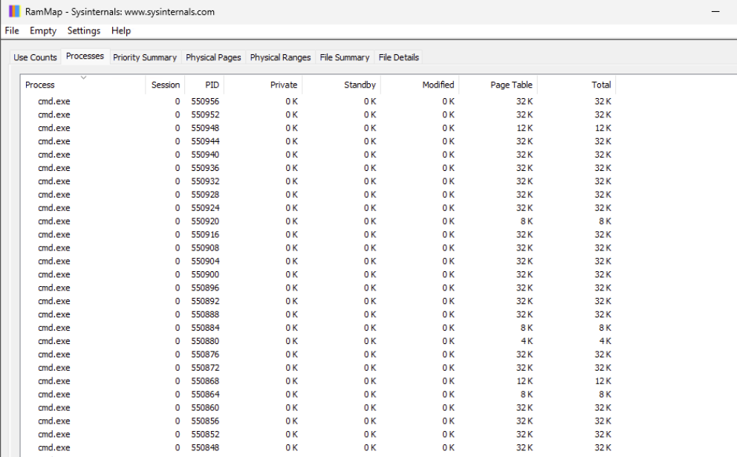Screen dimensions: 737x457
Task: Switch to the Use Counts tab
Action: 35,57
